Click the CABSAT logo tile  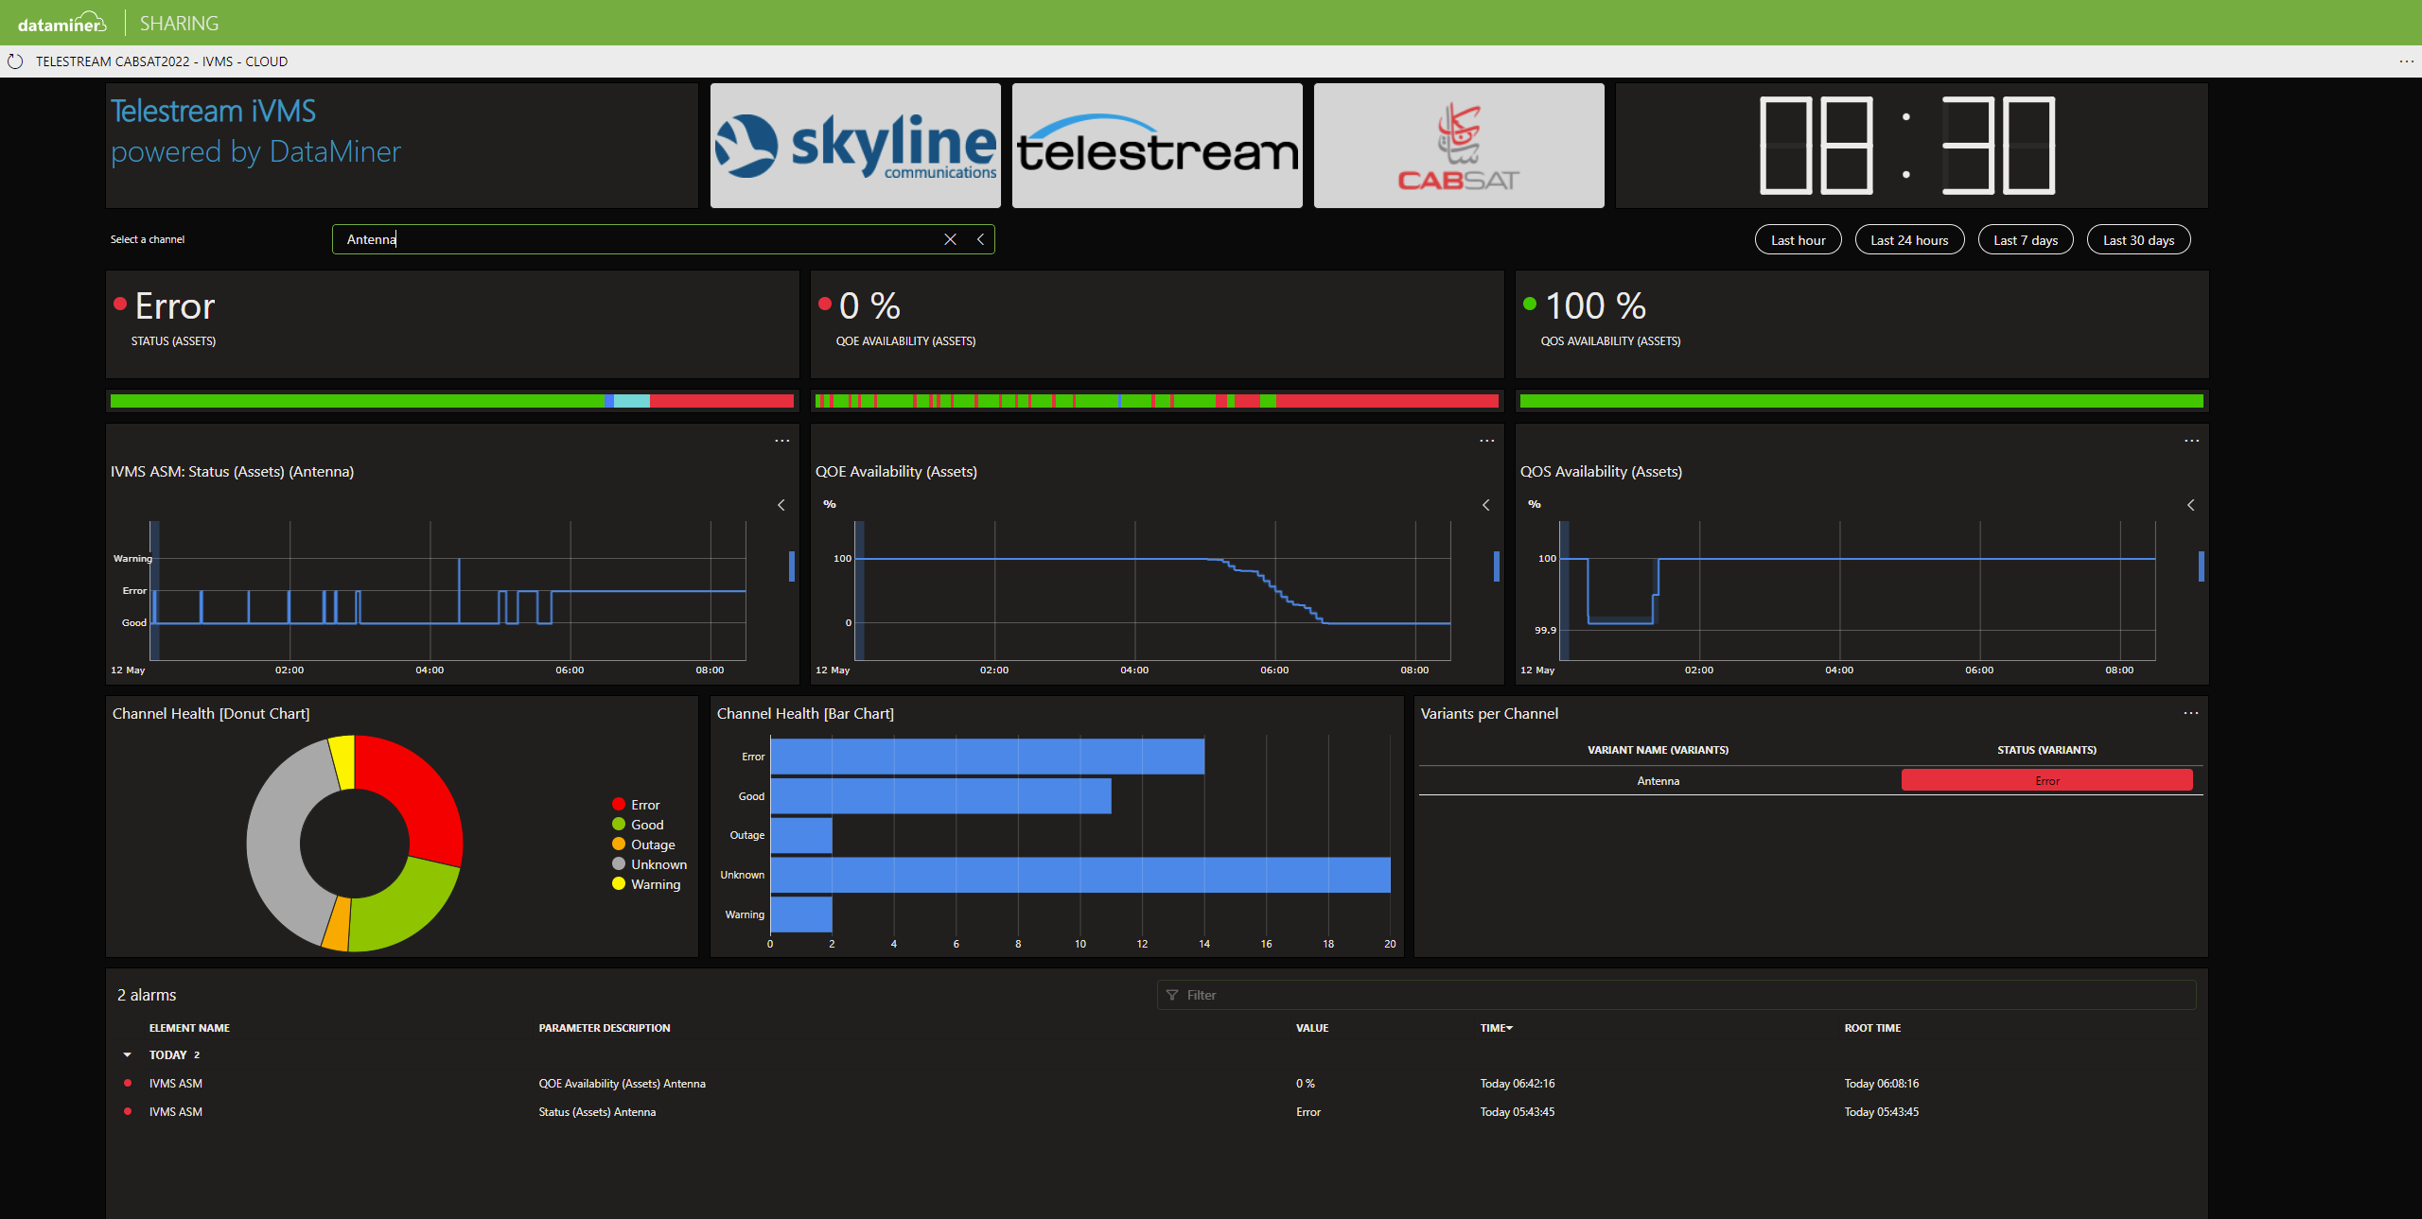tap(1459, 146)
